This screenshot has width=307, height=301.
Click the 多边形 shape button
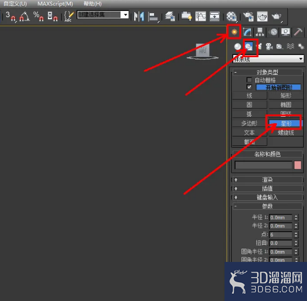(x=249, y=123)
